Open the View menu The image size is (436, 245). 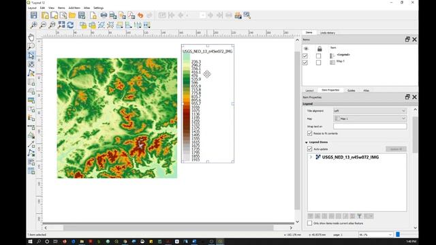coord(51,7)
